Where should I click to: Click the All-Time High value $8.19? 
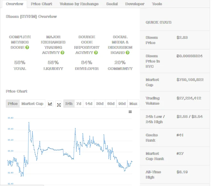[182, 172]
